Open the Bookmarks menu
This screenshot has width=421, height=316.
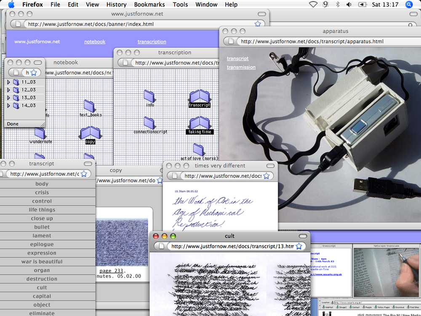[149, 5]
